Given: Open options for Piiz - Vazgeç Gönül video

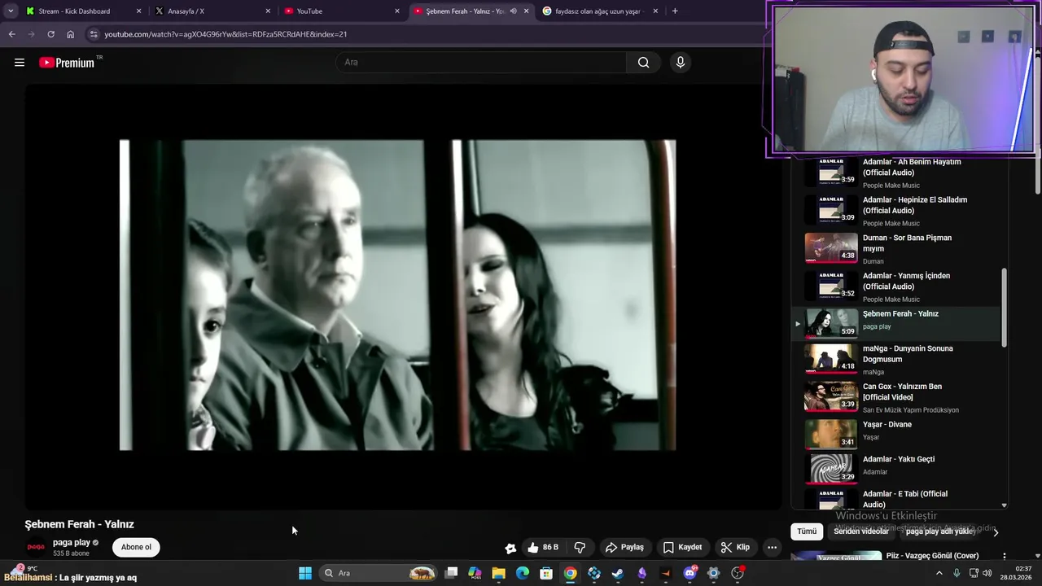Looking at the screenshot, I should pyautogui.click(x=1004, y=556).
